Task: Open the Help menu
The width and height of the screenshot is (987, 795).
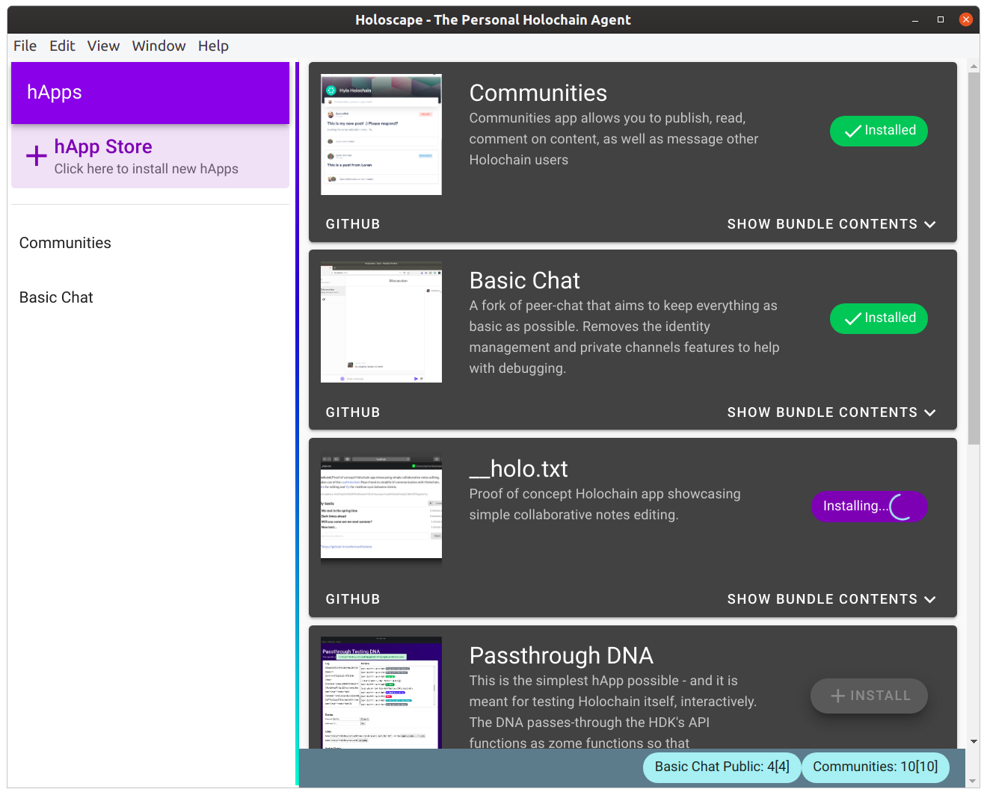Action: click(x=213, y=46)
